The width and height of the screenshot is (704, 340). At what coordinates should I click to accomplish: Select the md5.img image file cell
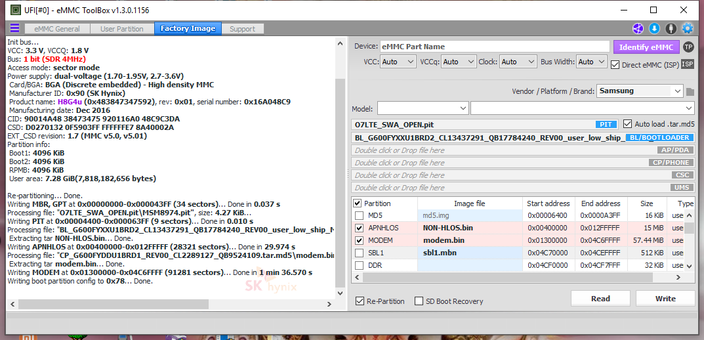click(x=470, y=215)
